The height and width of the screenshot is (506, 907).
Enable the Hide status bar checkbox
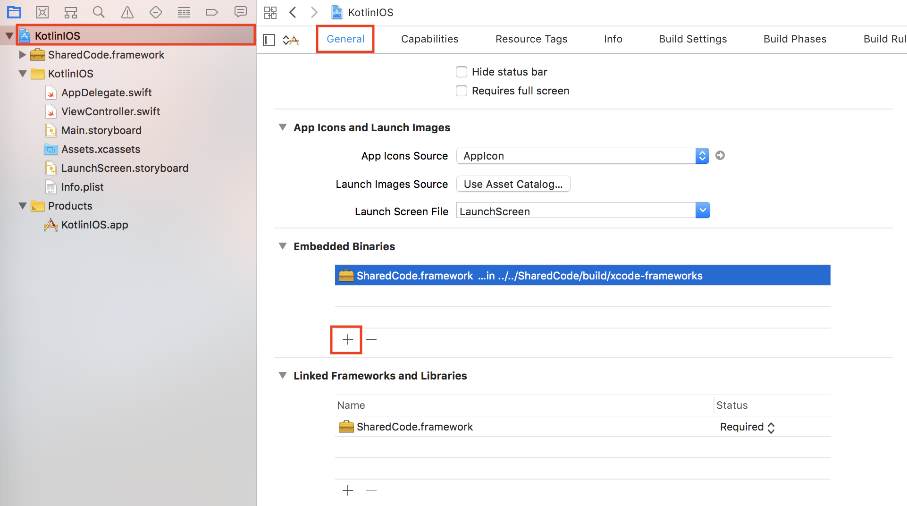click(462, 72)
